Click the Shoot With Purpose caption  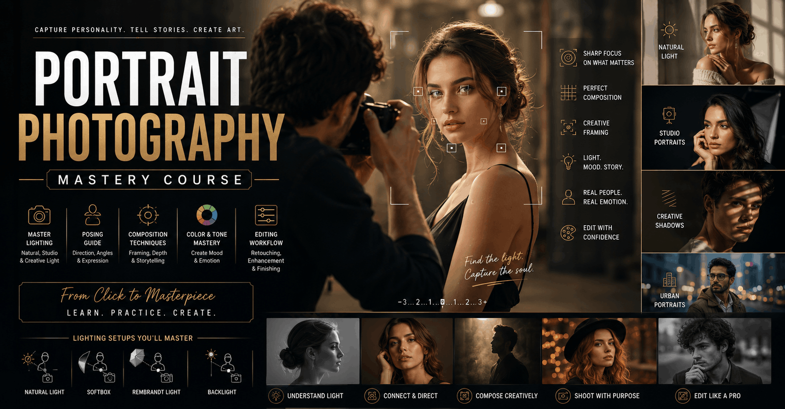pyautogui.click(x=607, y=396)
